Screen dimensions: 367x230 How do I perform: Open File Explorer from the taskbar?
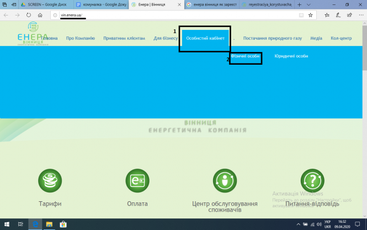[49, 224]
